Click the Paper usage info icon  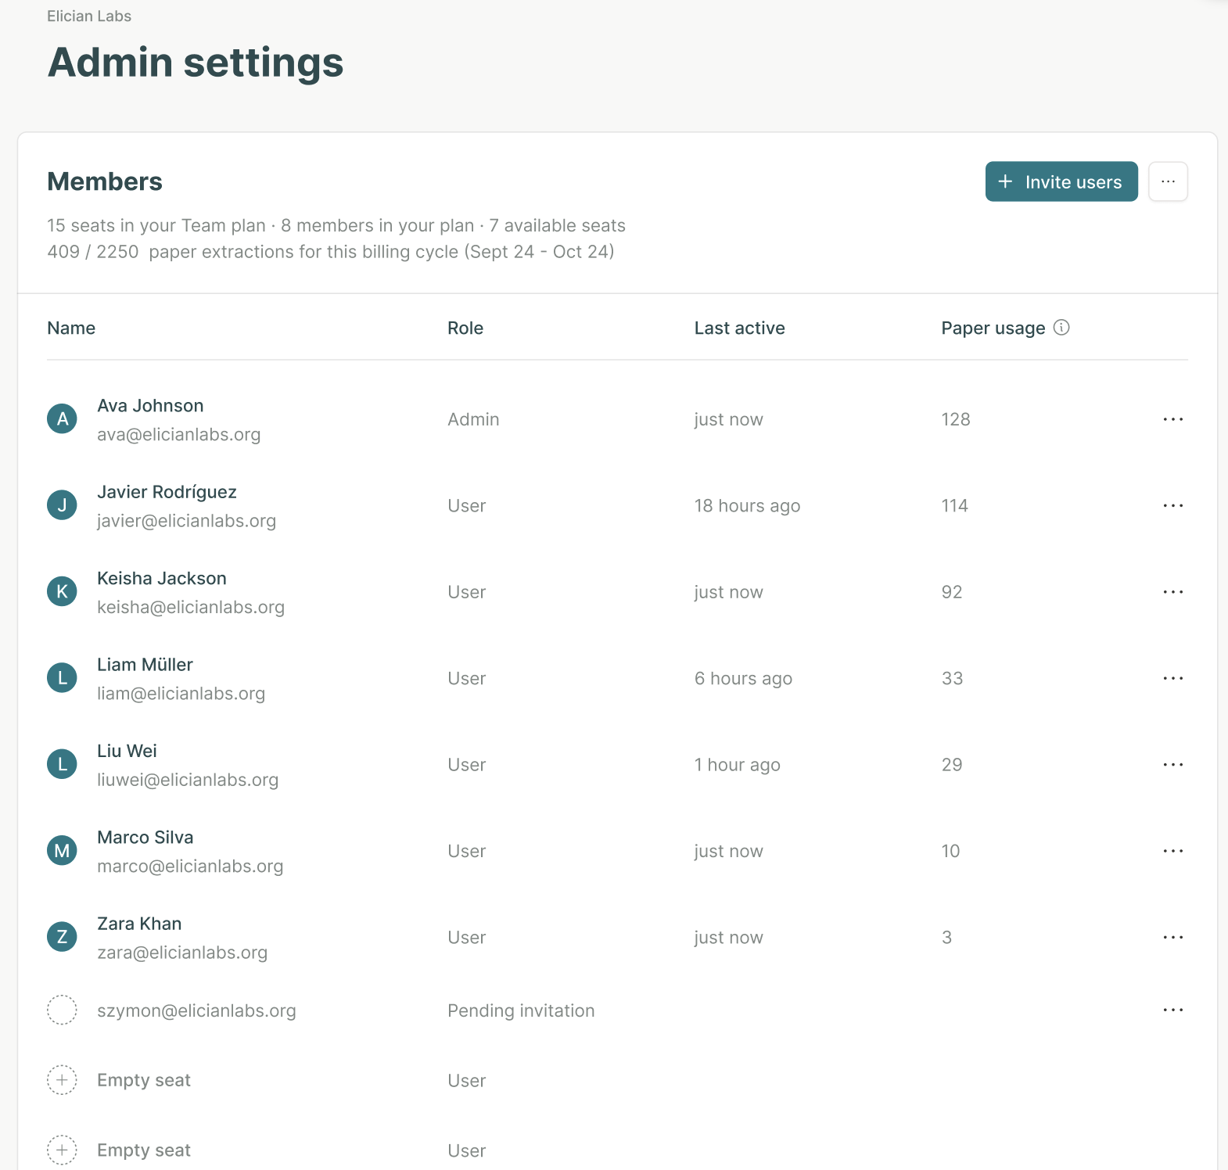coord(1061,328)
